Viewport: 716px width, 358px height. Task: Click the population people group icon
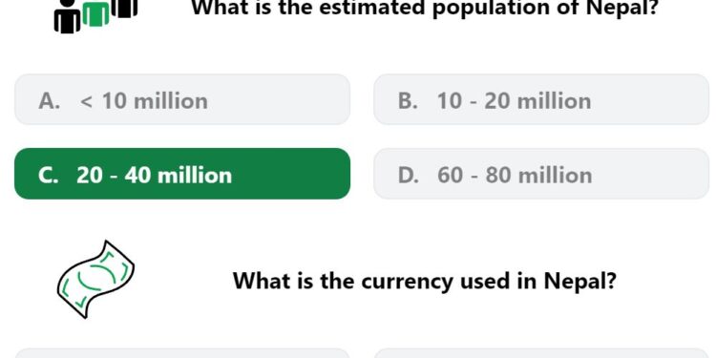95,16
